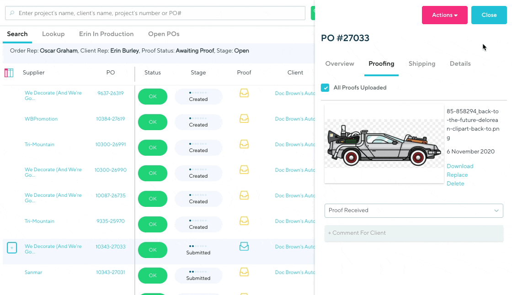
Task: Click the search magnifier icon
Action: click(12, 13)
